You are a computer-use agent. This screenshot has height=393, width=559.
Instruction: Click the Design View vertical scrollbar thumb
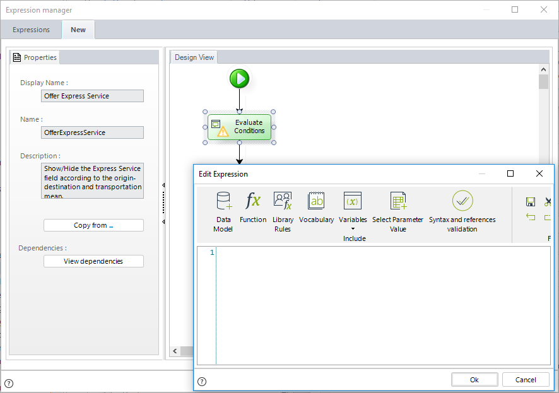click(x=543, y=81)
